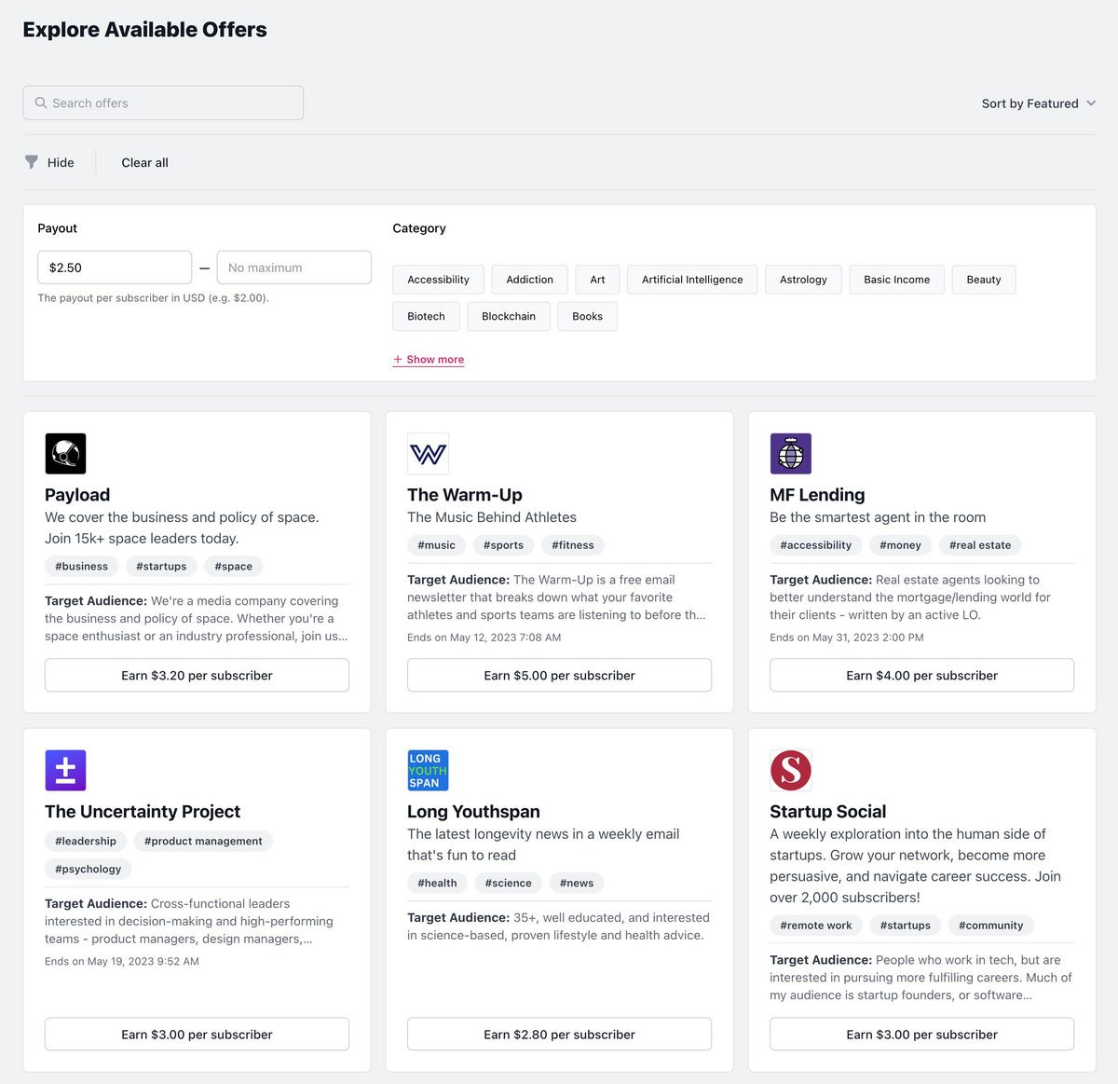Click the MF Lending globe logo
1118x1084 pixels.
tap(790, 454)
